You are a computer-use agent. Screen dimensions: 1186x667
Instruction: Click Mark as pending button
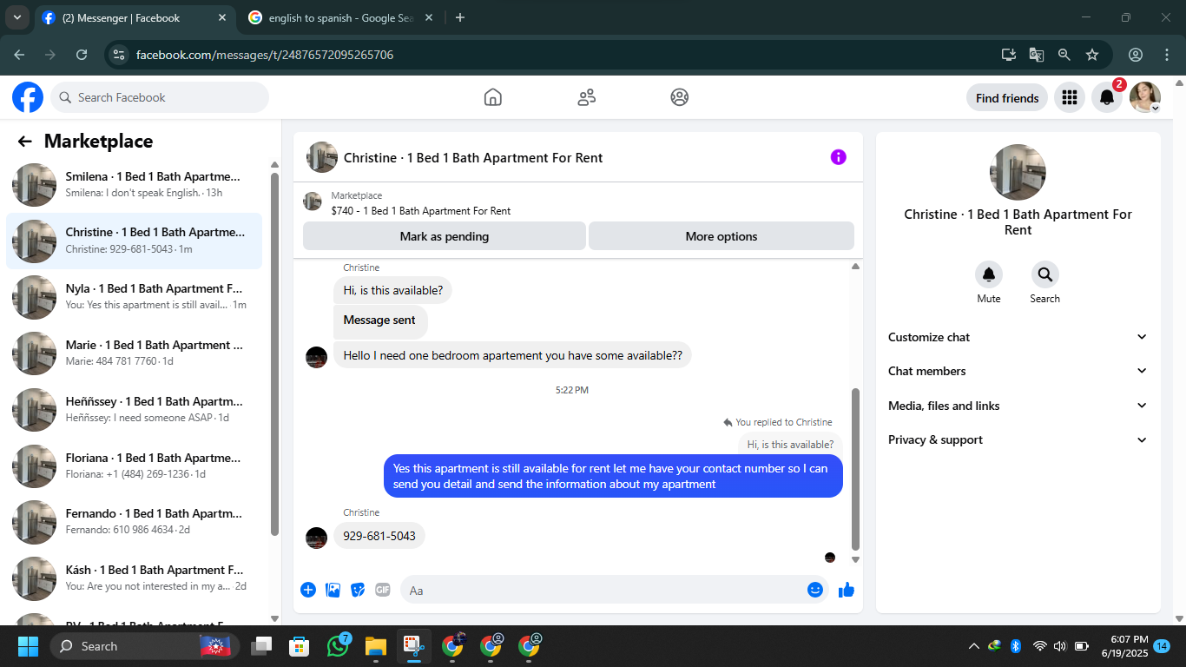coord(445,236)
